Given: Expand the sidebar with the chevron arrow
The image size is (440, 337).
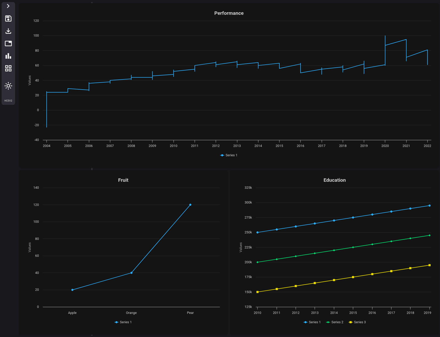Looking at the screenshot, I should pos(8,6).
